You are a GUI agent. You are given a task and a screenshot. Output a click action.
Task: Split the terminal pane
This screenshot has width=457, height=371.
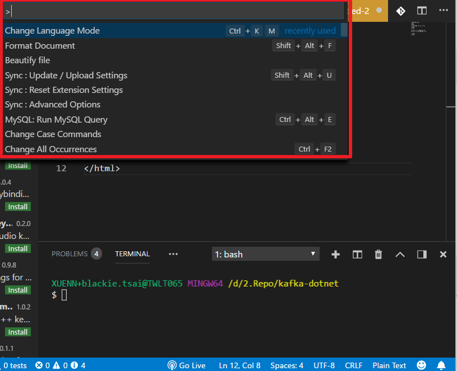click(x=357, y=254)
